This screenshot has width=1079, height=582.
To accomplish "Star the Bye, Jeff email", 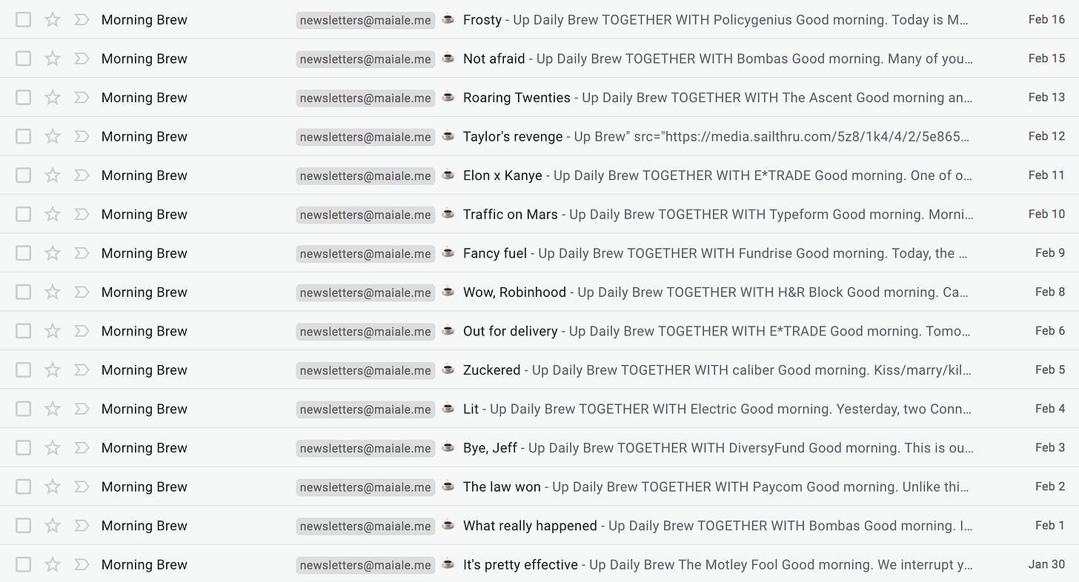I will tap(52, 448).
